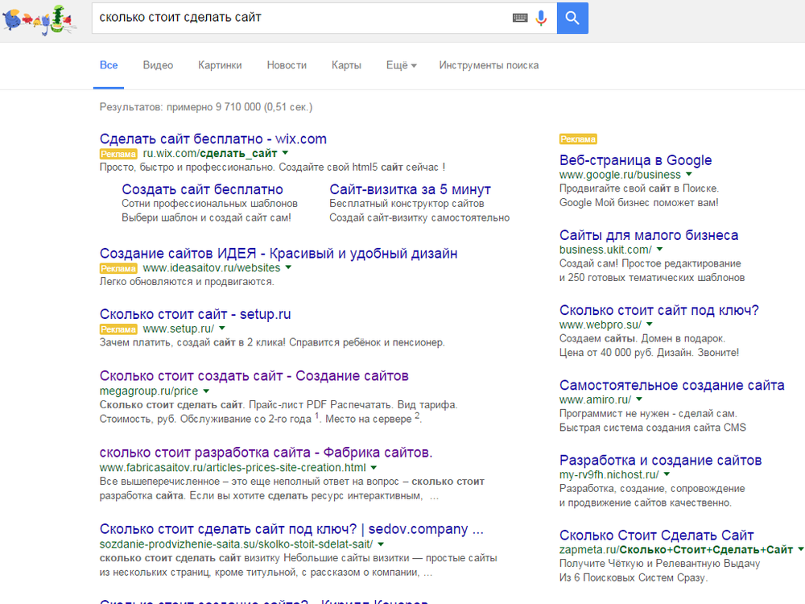Viewport: 805px width, 604px height.
Task: Open Разработка и создание сайтов ad
Action: tap(661, 460)
